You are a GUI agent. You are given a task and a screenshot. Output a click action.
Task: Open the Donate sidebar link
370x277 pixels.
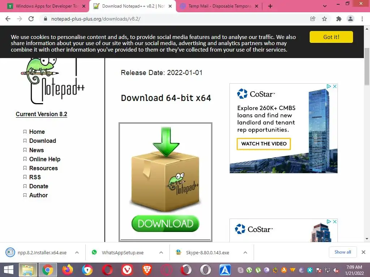(39, 186)
